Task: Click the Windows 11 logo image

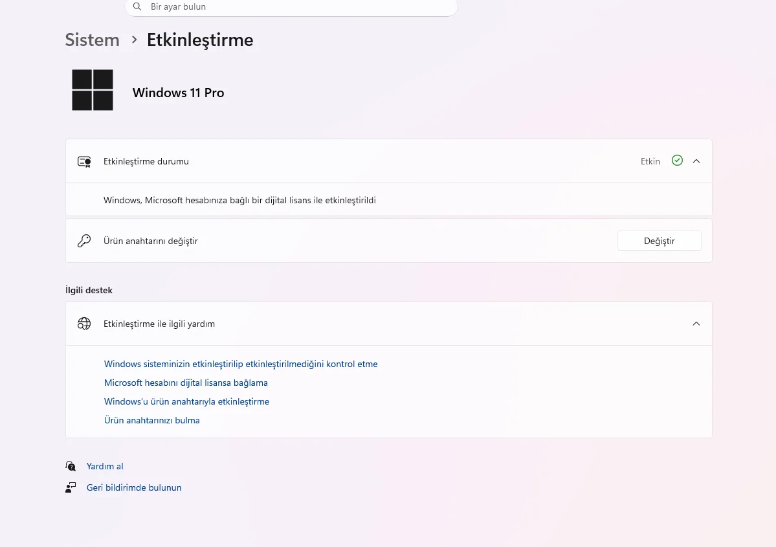Action: [x=93, y=89]
